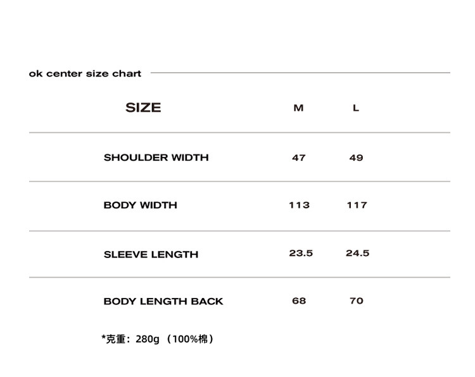Click the horizontal line beside chart title

click(300, 73)
